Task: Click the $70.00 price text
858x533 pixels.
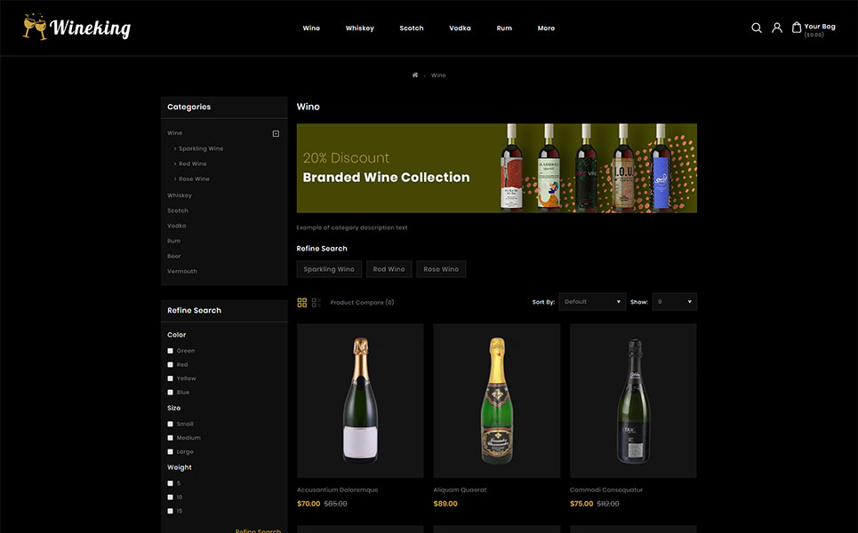Action: pos(309,504)
